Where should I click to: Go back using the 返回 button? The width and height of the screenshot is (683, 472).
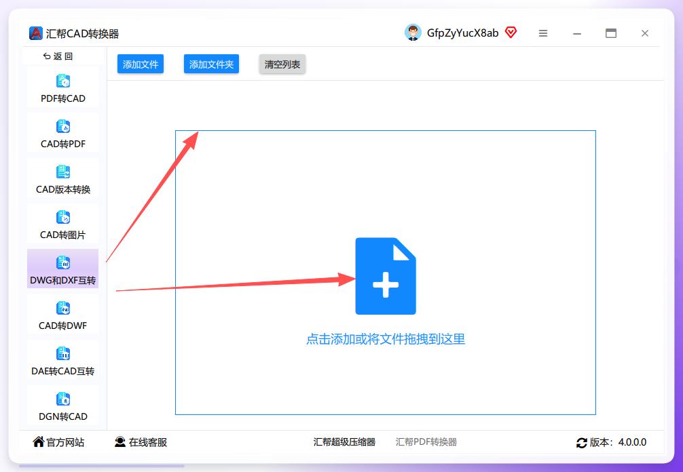[x=58, y=56]
